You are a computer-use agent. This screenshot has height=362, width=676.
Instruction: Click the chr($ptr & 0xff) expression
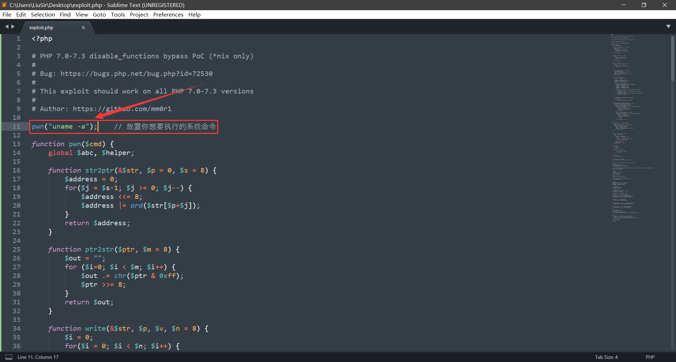[x=147, y=276]
